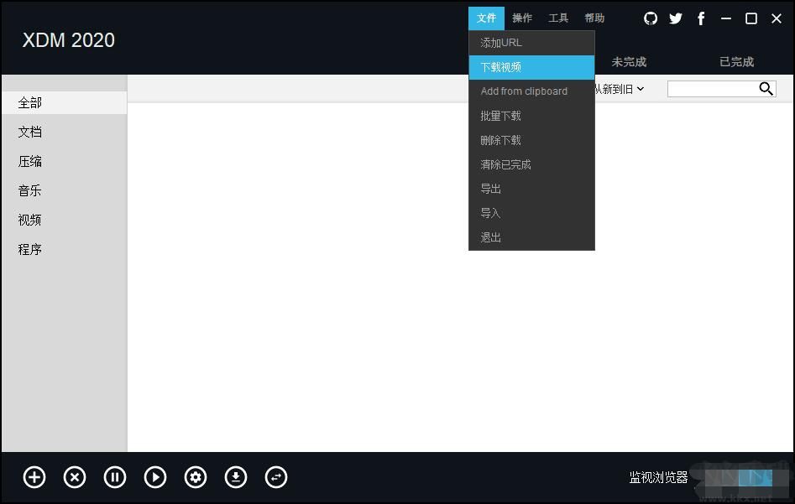The width and height of the screenshot is (795, 504).
Task: Select the 视频 category in sidebar
Action: (29, 220)
